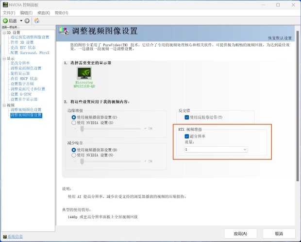301x242 pixels.
Task: Click the green Back arrow icon
Action: pyautogui.click(x=5, y=21)
